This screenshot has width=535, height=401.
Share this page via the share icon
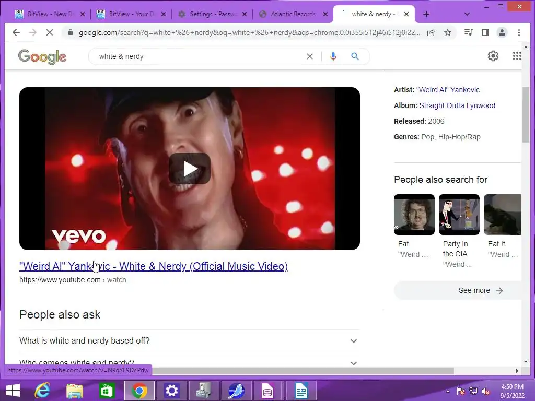[x=431, y=32]
